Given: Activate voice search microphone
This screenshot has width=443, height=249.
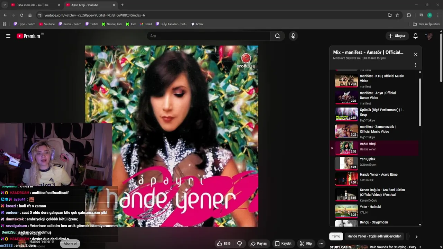Looking at the screenshot, I should click(x=293, y=36).
